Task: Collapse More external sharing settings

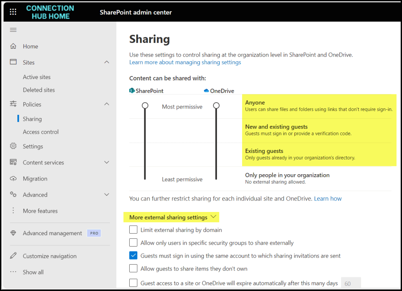Action: 213,217
